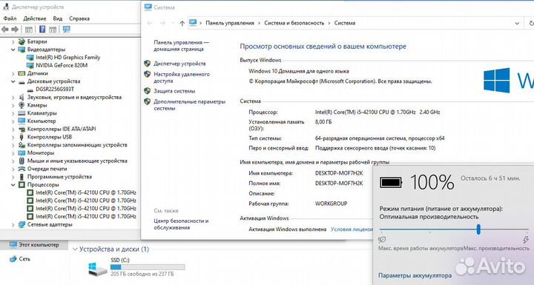
Task: Open the address bar history dropdown
Action: click(x=517, y=23)
